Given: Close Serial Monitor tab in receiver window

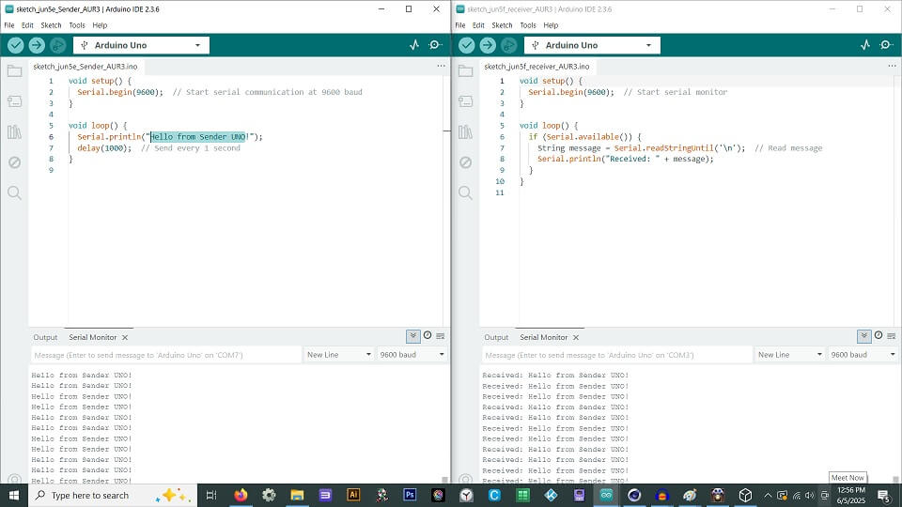Looking at the screenshot, I should click(576, 337).
